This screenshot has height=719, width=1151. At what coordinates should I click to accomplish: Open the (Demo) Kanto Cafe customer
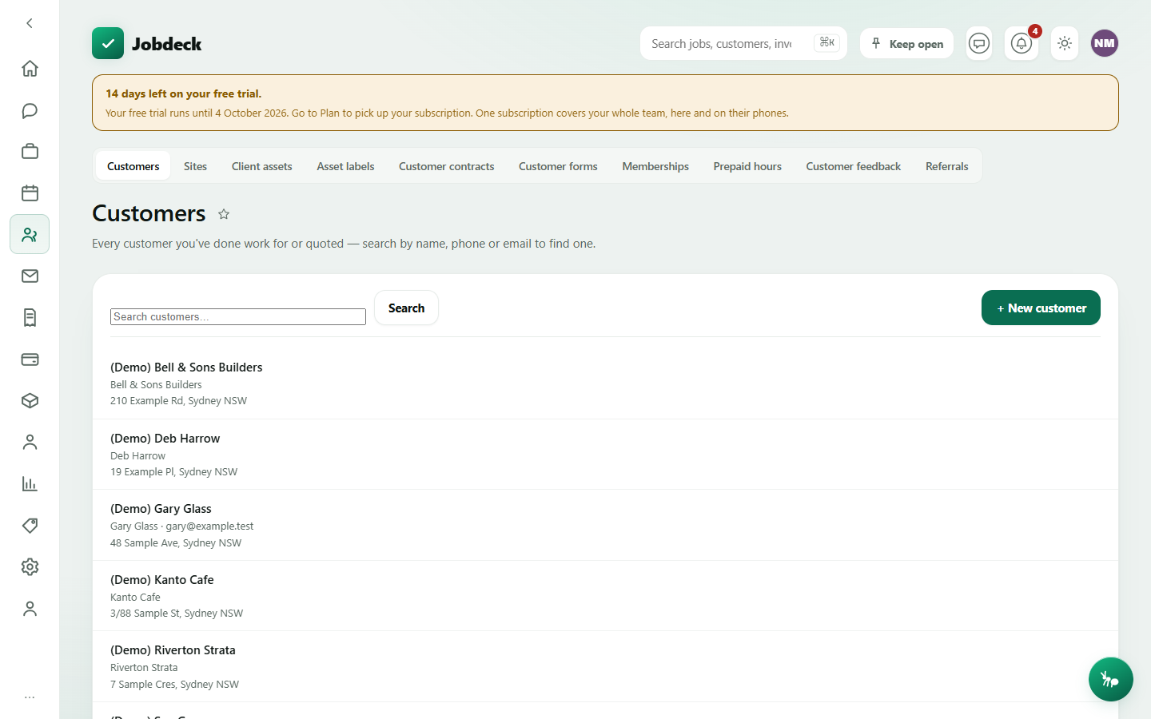coord(605,596)
